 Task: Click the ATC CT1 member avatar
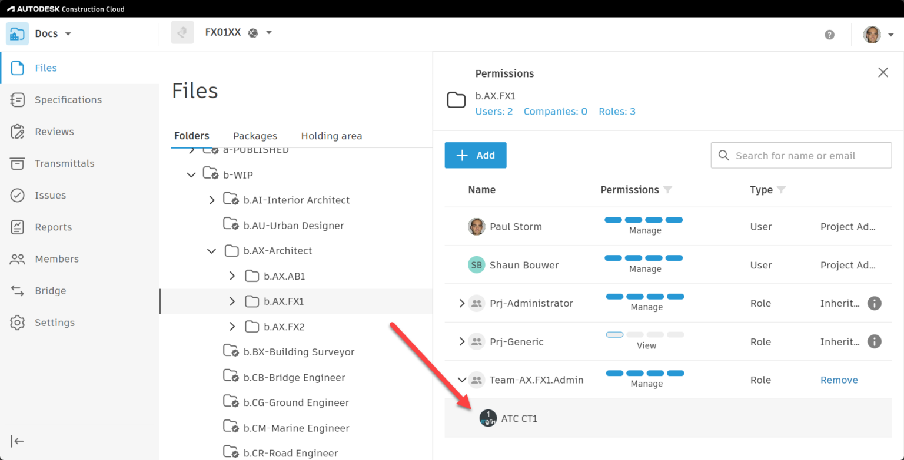click(488, 418)
